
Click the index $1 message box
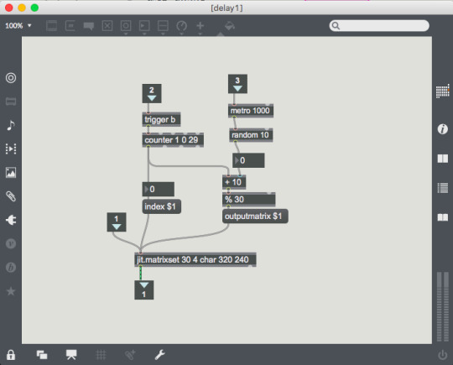point(162,206)
